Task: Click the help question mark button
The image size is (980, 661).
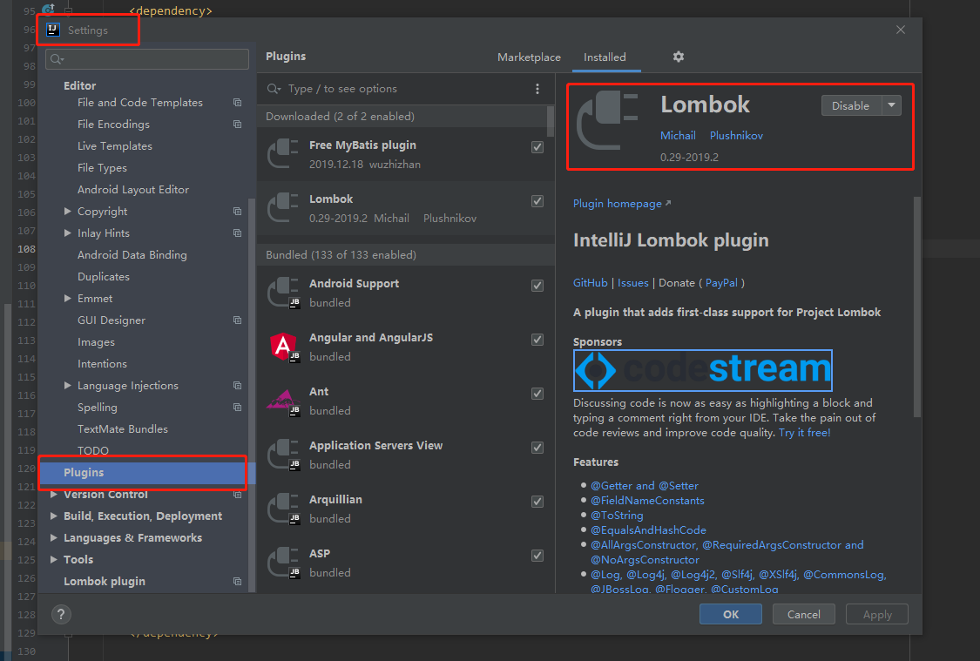Action: pyautogui.click(x=61, y=614)
